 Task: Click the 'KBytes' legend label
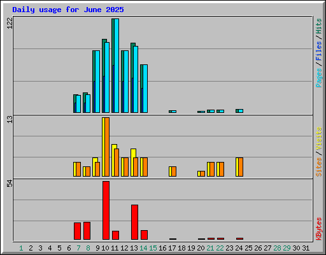319,229
